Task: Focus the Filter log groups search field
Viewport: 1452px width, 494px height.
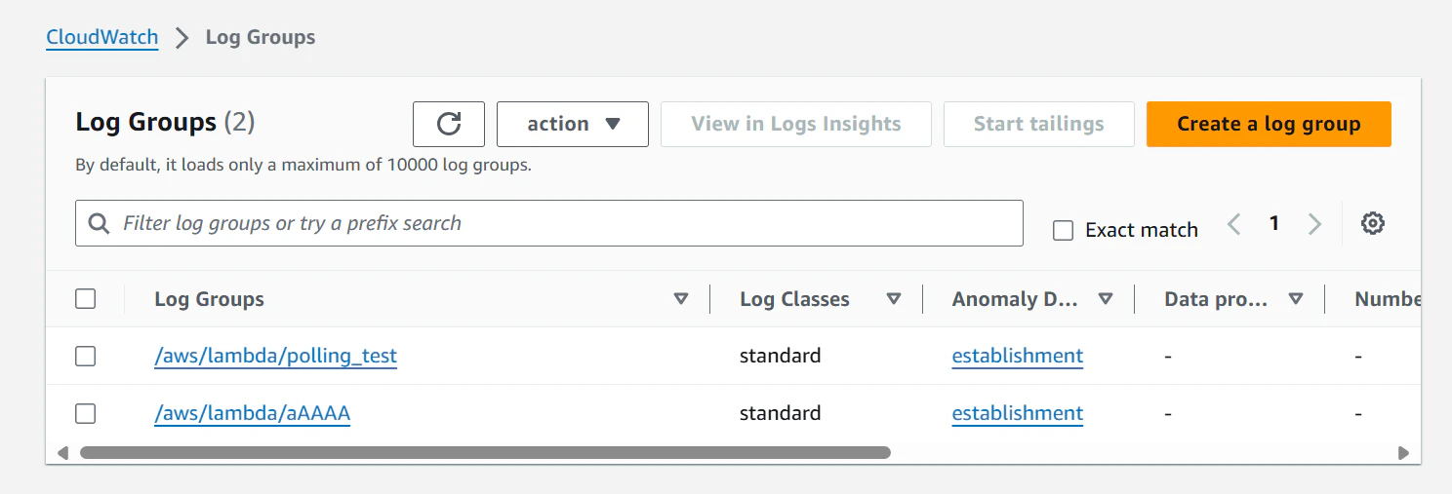Action: click(549, 223)
